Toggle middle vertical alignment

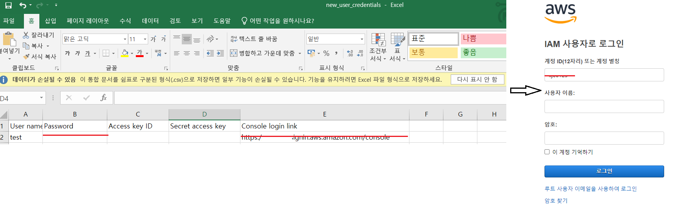187,39
